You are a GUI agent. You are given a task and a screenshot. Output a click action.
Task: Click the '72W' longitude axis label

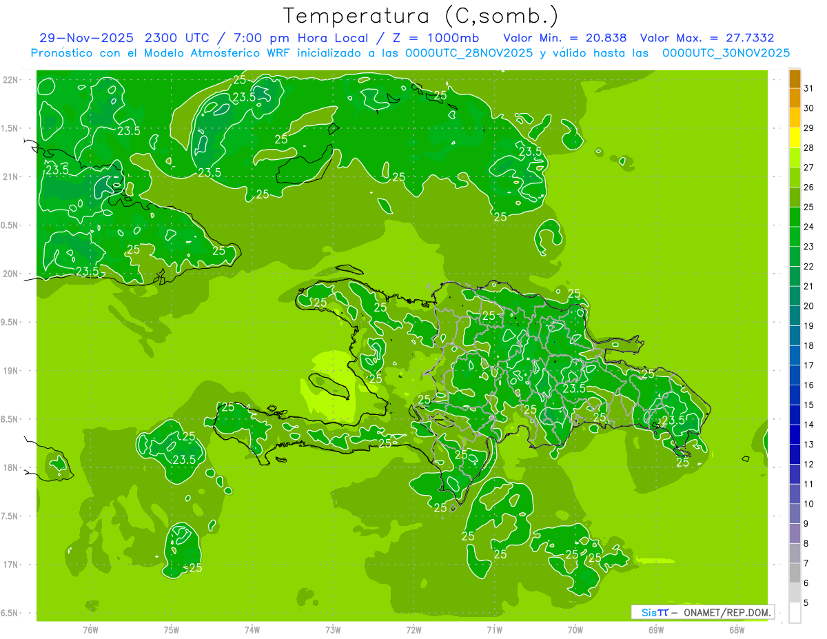pos(413,629)
